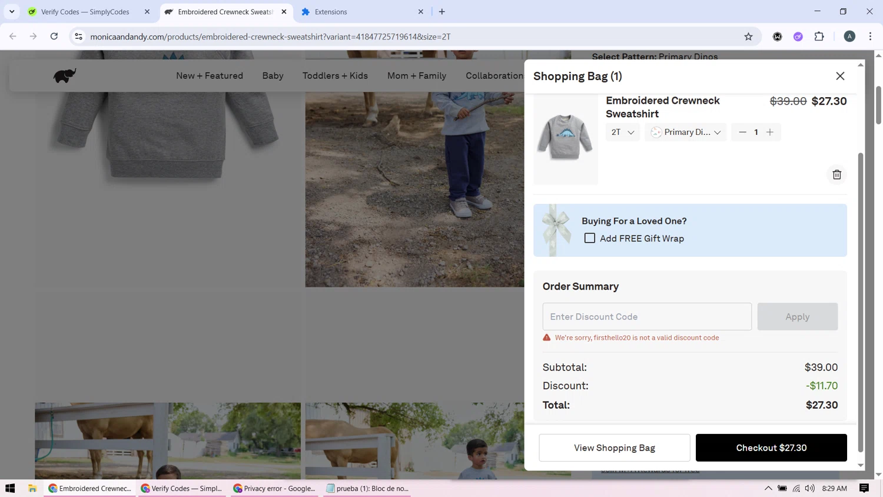The height and width of the screenshot is (497, 883).
Task: Bookmark this page with the star
Action: (x=748, y=37)
